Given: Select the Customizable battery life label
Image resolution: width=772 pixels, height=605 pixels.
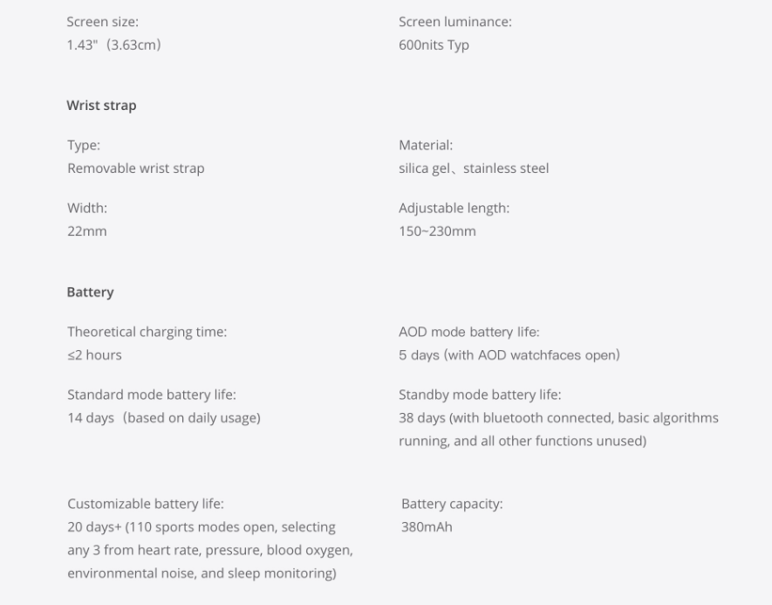Looking at the screenshot, I should pyautogui.click(x=146, y=504).
